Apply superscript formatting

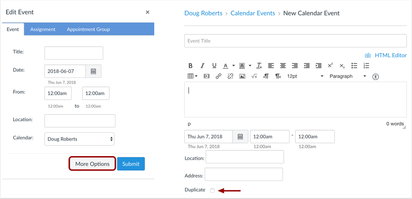(330, 66)
